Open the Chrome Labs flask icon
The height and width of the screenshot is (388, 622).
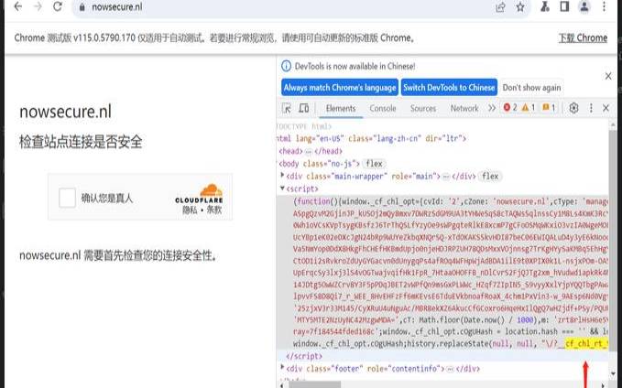pyautogui.click(x=545, y=6)
